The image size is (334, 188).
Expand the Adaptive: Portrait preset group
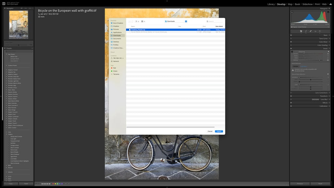(7, 70)
